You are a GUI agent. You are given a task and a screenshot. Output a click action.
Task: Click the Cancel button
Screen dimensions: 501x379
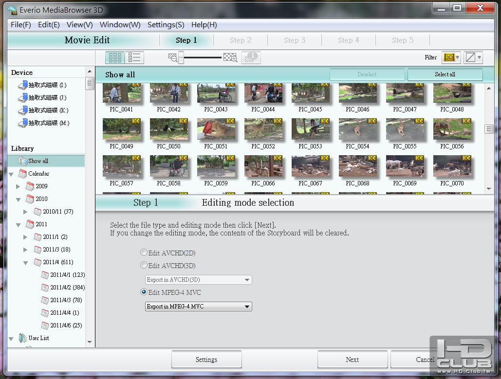[x=425, y=360]
